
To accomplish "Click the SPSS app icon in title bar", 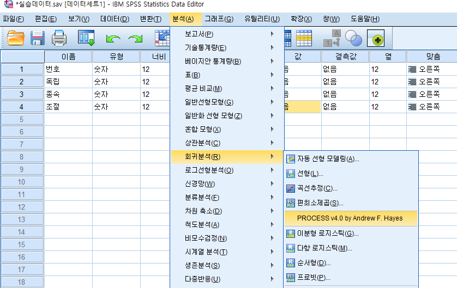I will (x=8, y=4).
